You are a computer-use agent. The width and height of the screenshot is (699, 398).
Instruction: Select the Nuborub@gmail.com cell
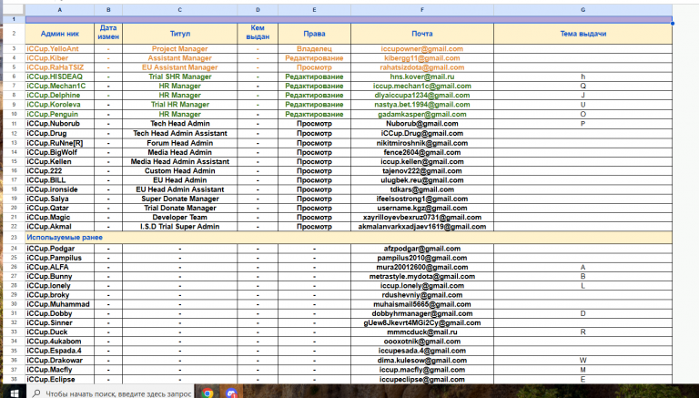pos(422,124)
